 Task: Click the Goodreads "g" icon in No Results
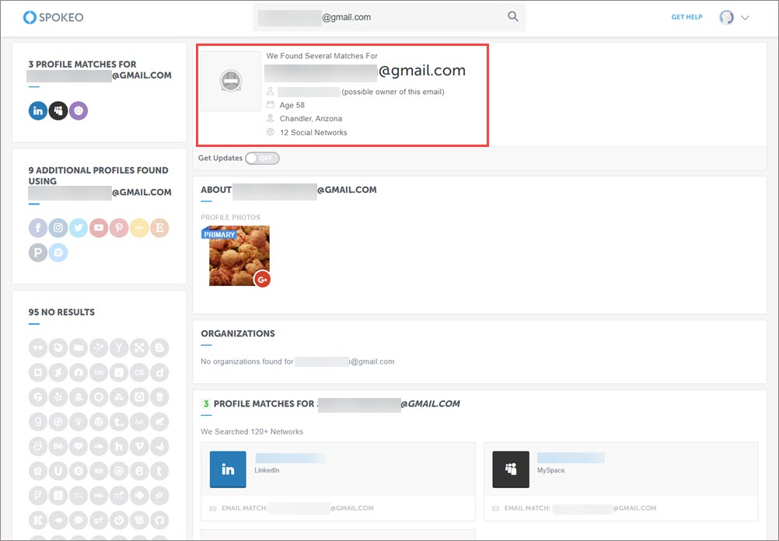pos(38,422)
